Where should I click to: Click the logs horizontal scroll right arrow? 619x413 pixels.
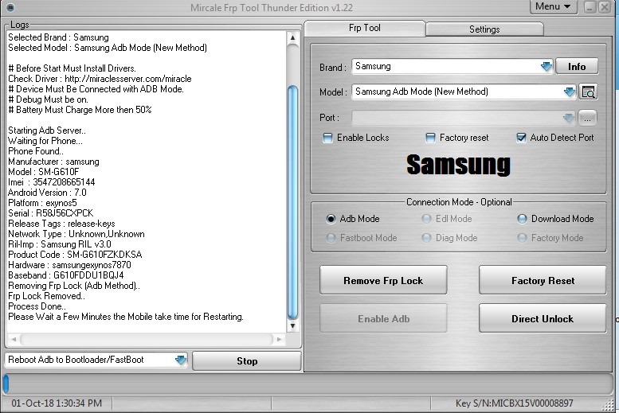click(x=279, y=339)
